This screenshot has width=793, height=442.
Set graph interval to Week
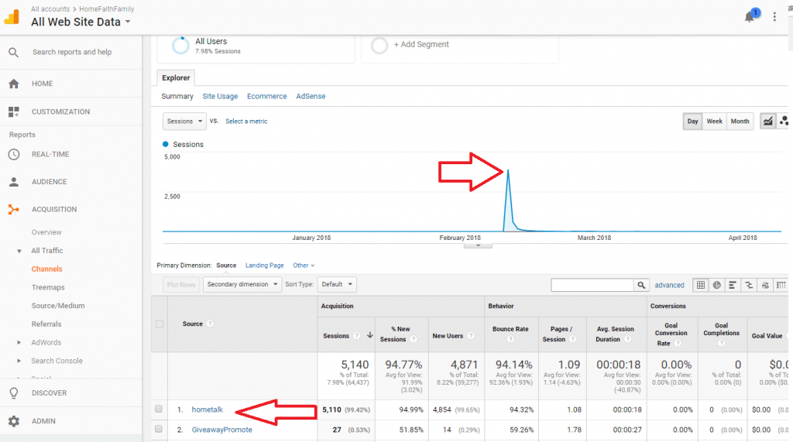[714, 122]
